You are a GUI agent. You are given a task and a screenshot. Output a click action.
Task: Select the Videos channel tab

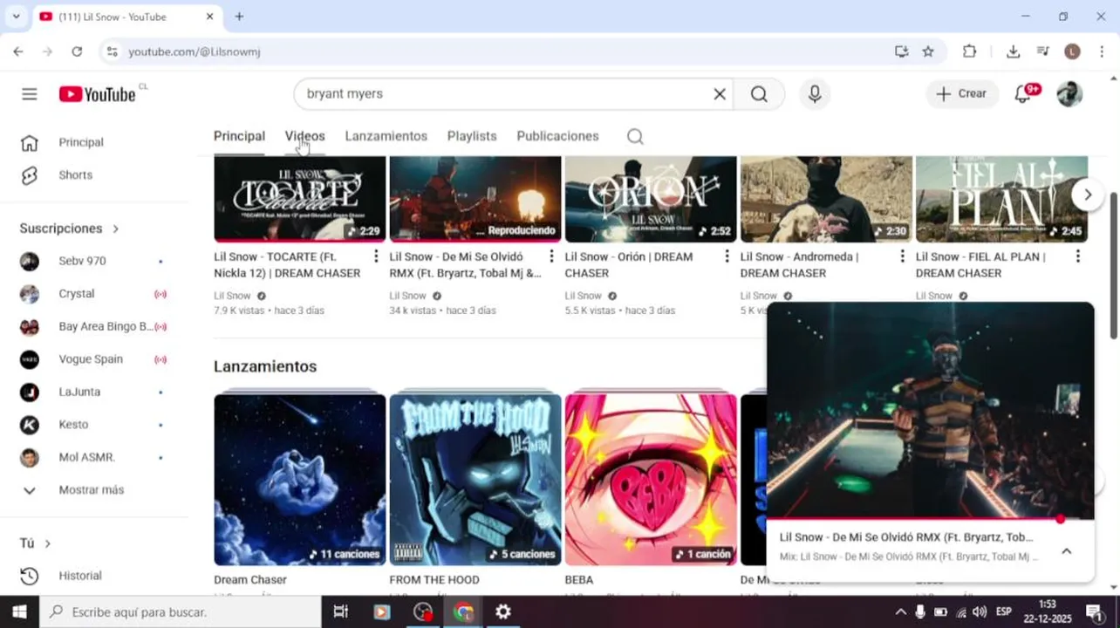[x=304, y=136]
